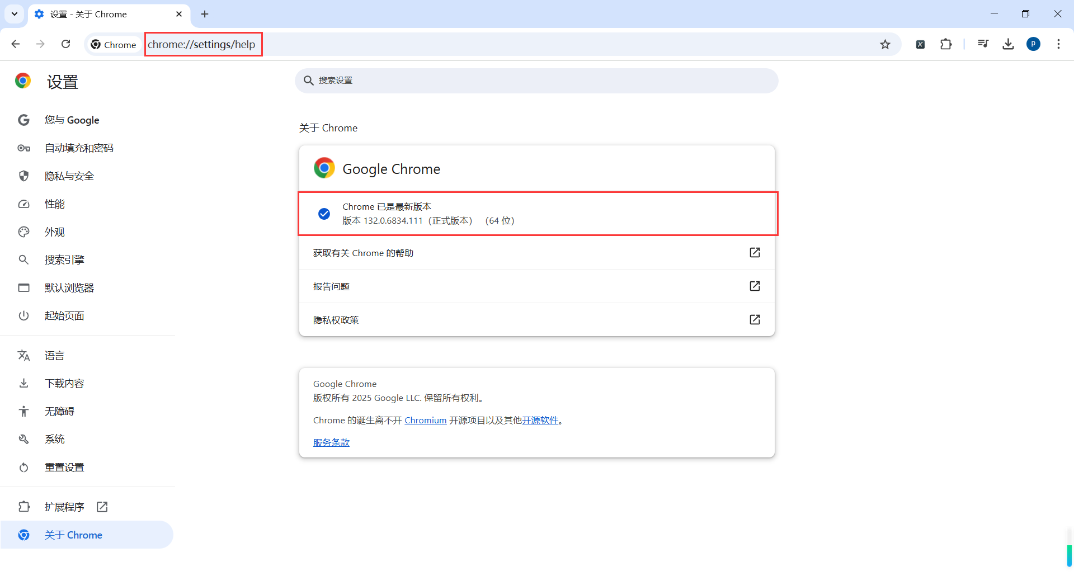The height and width of the screenshot is (576, 1074).
Task: Open the Downloads toolbar icon
Action: [1008, 44]
